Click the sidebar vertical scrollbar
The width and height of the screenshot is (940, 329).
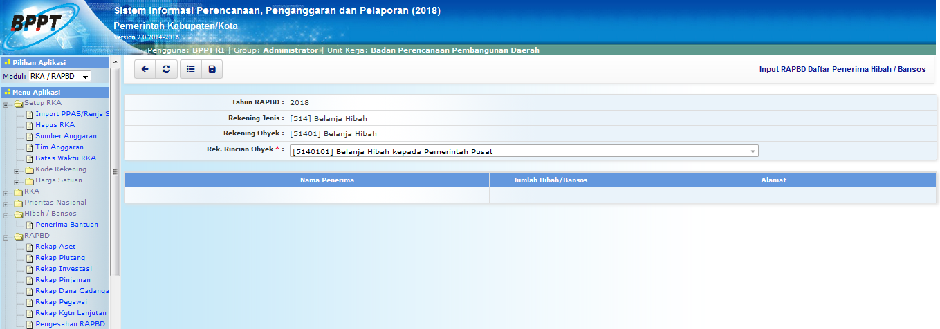tap(116, 173)
